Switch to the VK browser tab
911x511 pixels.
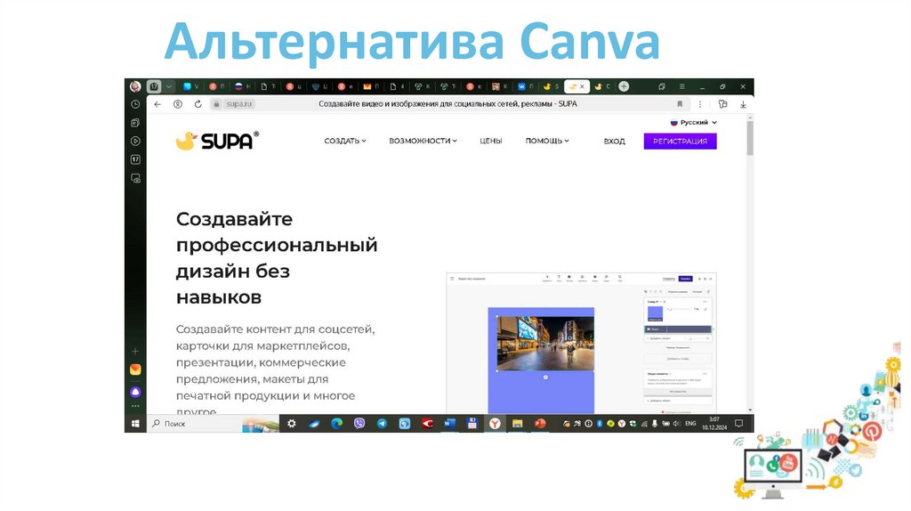click(526, 86)
